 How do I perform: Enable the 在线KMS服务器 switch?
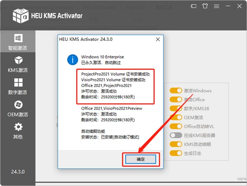pyautogui.click(x=176, y=135)
